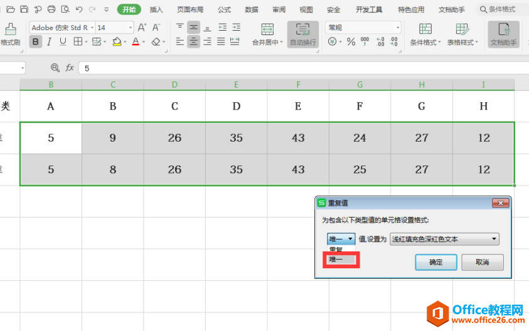Expand the borders dropdown arrow
This screenshot has width=529, height=331.
(87, 42)
